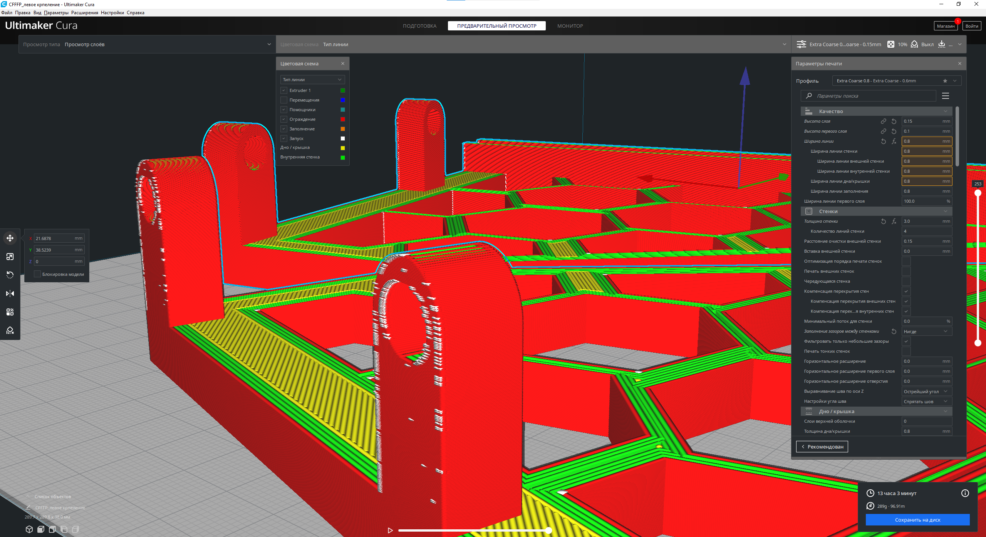Select the Mirror tool icon
The height and width of the screenshot is (537, 986).
point(10,294)
